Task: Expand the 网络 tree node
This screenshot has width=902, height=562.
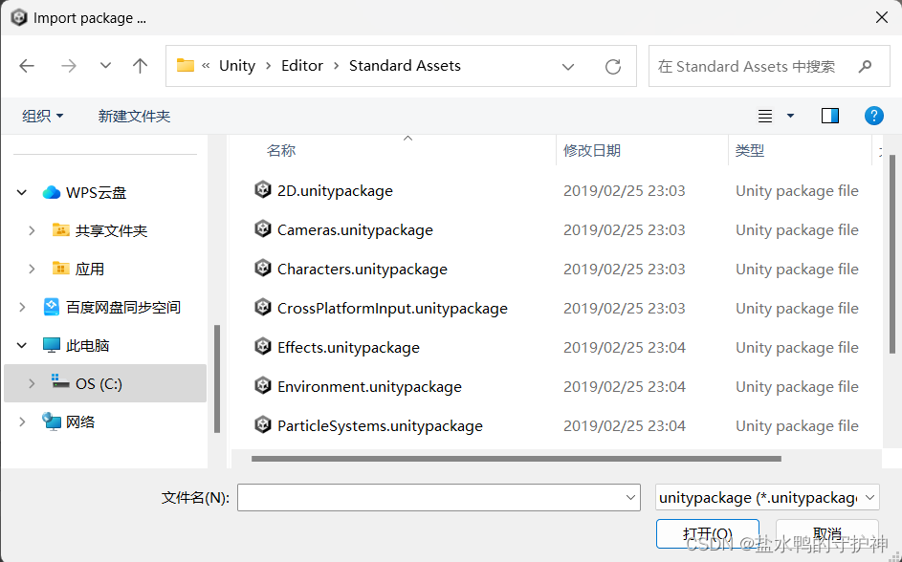Action: [22, 421]
